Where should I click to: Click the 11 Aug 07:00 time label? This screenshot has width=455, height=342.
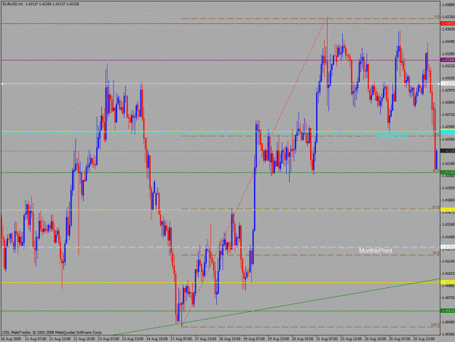36,339
